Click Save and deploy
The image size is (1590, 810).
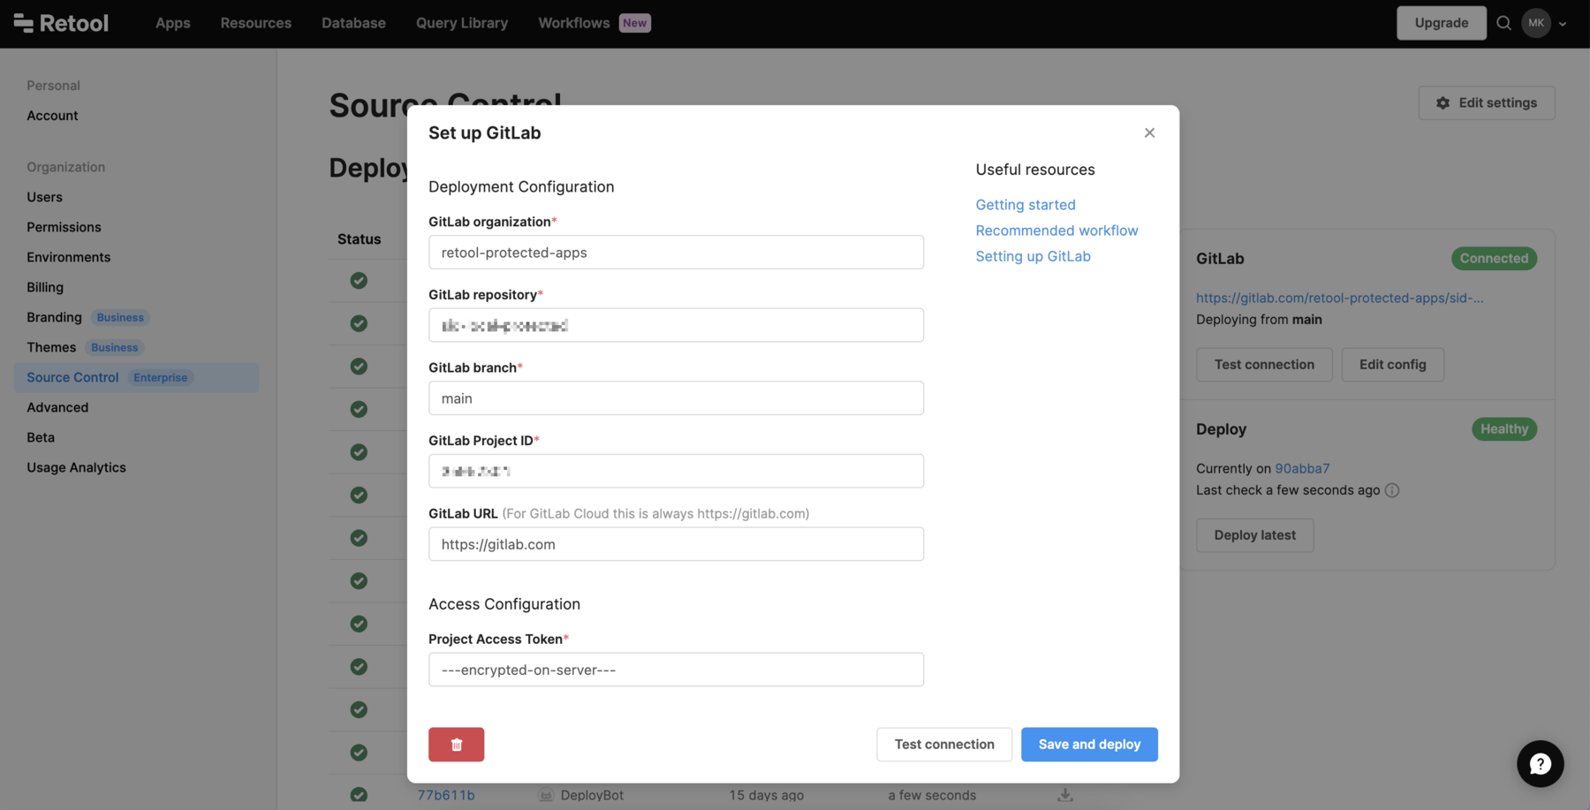pyautogui.click(x=1089, y=745)
